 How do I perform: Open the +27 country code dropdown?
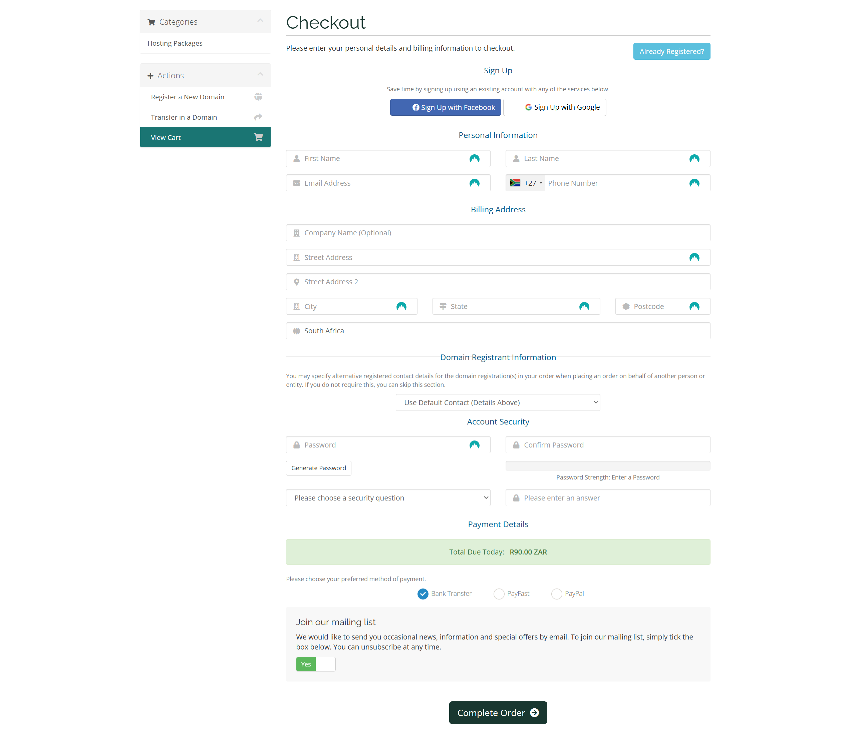526,183
